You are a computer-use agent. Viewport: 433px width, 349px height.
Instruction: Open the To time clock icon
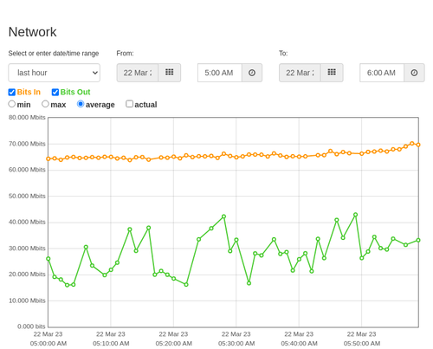tap(414, 73)
